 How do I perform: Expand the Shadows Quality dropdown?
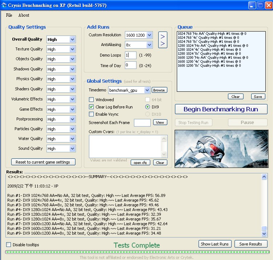73,69
